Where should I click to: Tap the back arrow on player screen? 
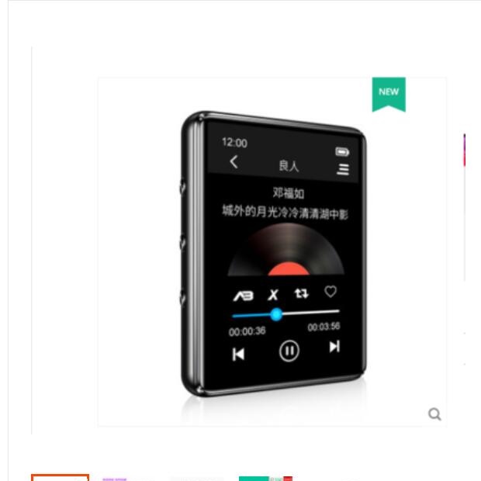234,162
